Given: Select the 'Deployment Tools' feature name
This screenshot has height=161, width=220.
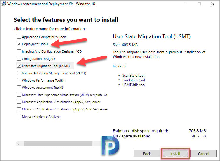Looking at the screenshot, I should [x=35, y=44].
